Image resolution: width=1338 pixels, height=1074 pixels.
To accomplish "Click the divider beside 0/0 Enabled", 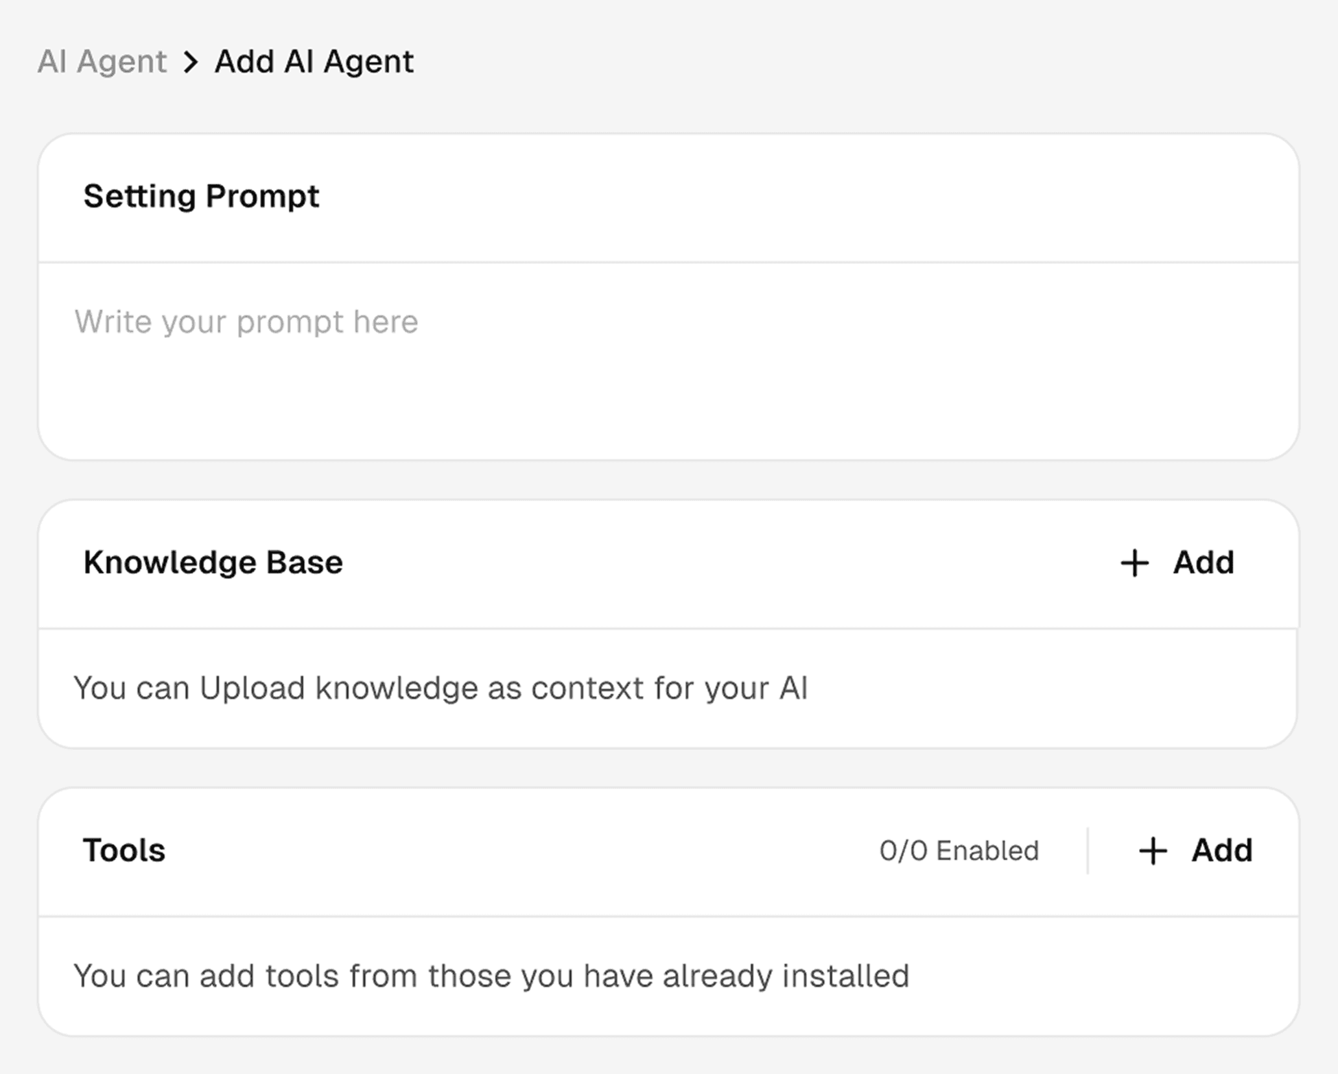I will coord(1088,851).
